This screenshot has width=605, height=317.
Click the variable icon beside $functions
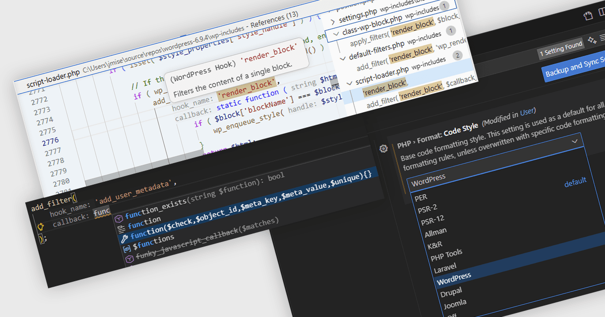(x=127, y=249)
